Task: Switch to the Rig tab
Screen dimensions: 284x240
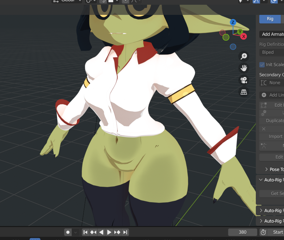Action: 270,19
